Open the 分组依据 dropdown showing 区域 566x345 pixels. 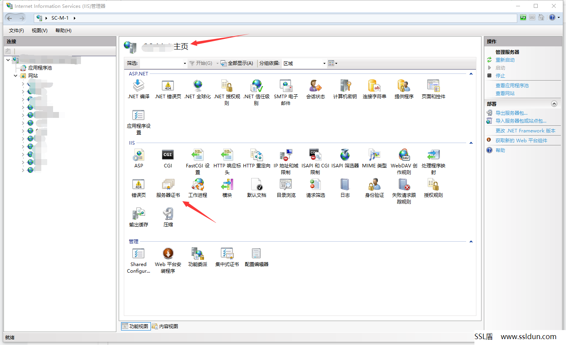click(304, 63)
